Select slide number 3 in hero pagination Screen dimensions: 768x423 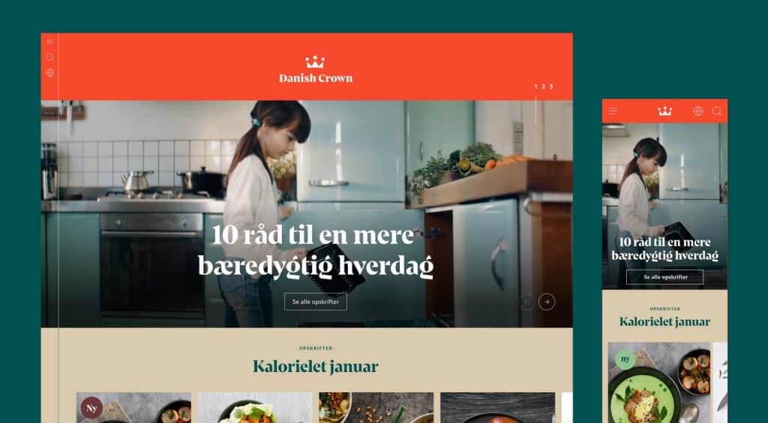551,87
